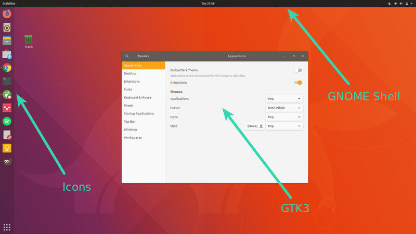Open the Trash desktop icon

[29, 42]
